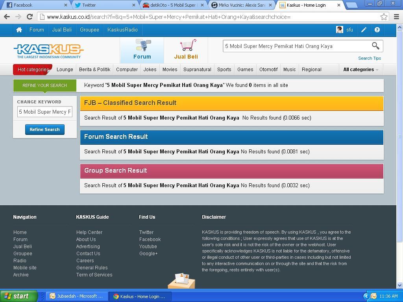Click the sfu username link
The height and width of the screenshot is (302, 403).
point(349,30)
